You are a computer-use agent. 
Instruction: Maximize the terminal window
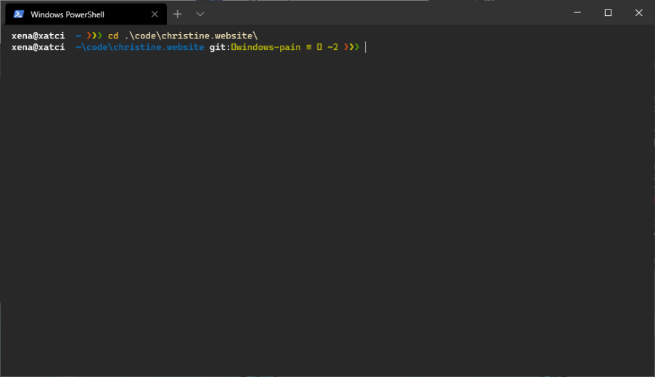coord(608,13)
